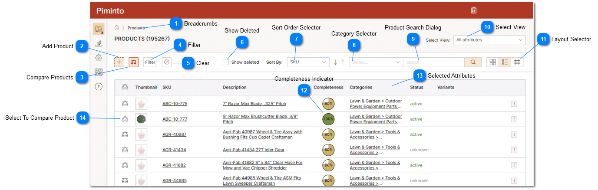The height and width of the screenshot is (190, 598).
Task: Open the Sort By SKU dropdown
Action: pyautogui.click(x=308, y=62)
